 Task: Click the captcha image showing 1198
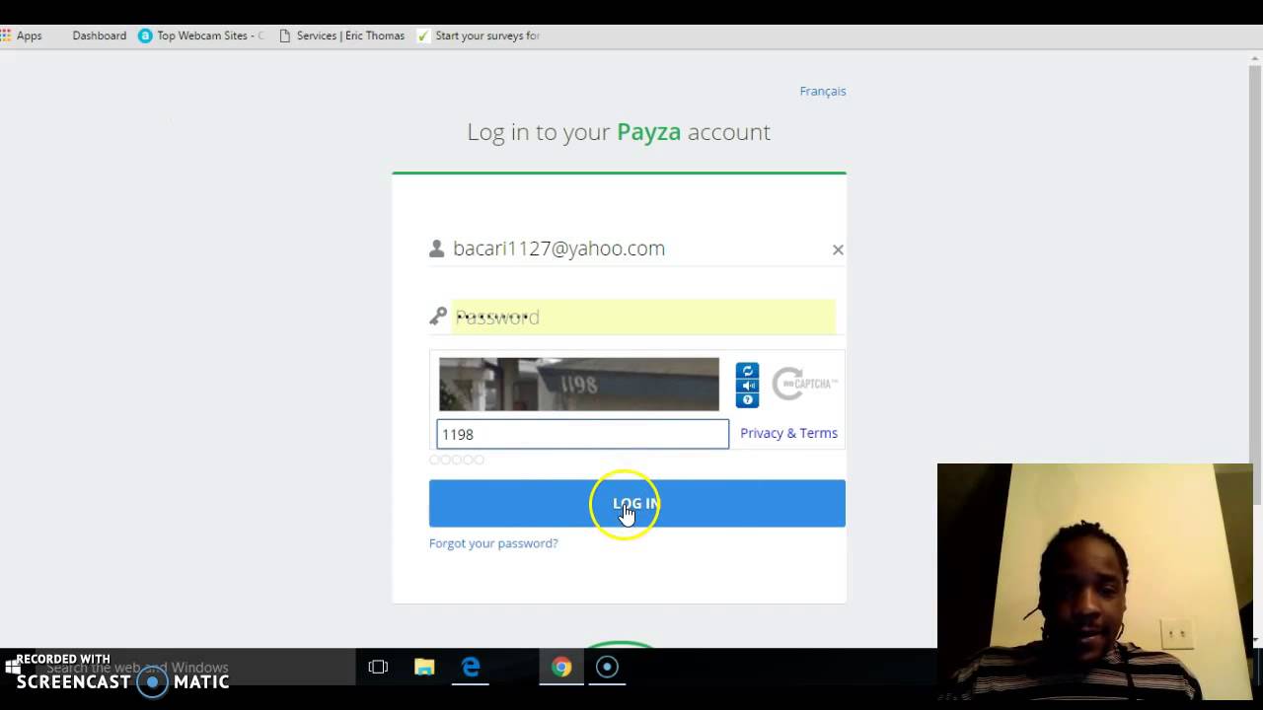pyautogui.click(x=579, y=384)
